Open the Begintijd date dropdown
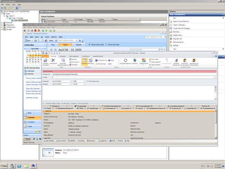The width and height of the screenshot is (225, 169). click(x=71, y=81)
